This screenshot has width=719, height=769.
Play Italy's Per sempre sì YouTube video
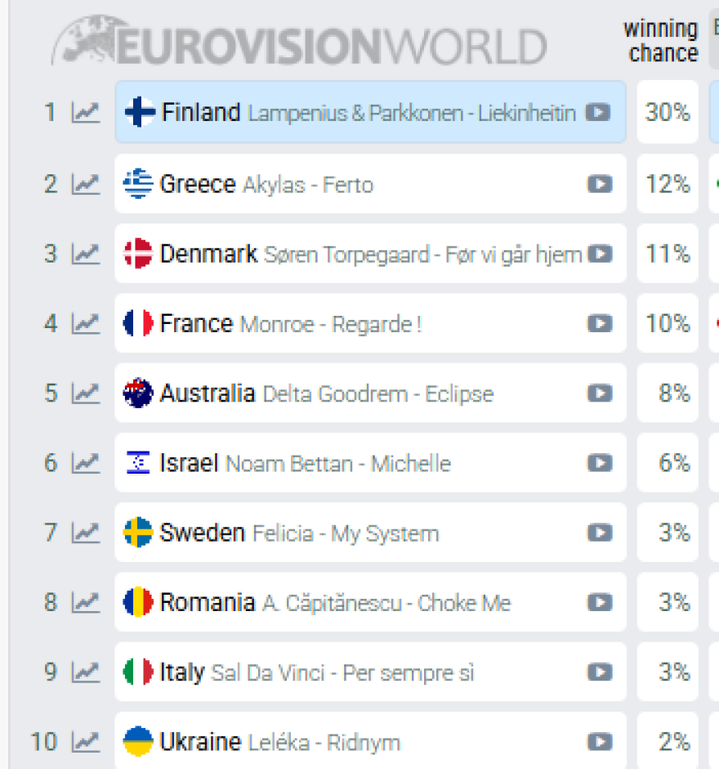600,672
